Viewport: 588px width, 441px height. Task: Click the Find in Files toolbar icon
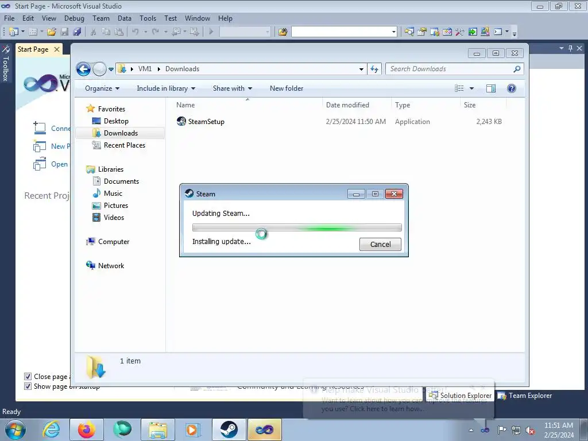(x=283, y=32)
